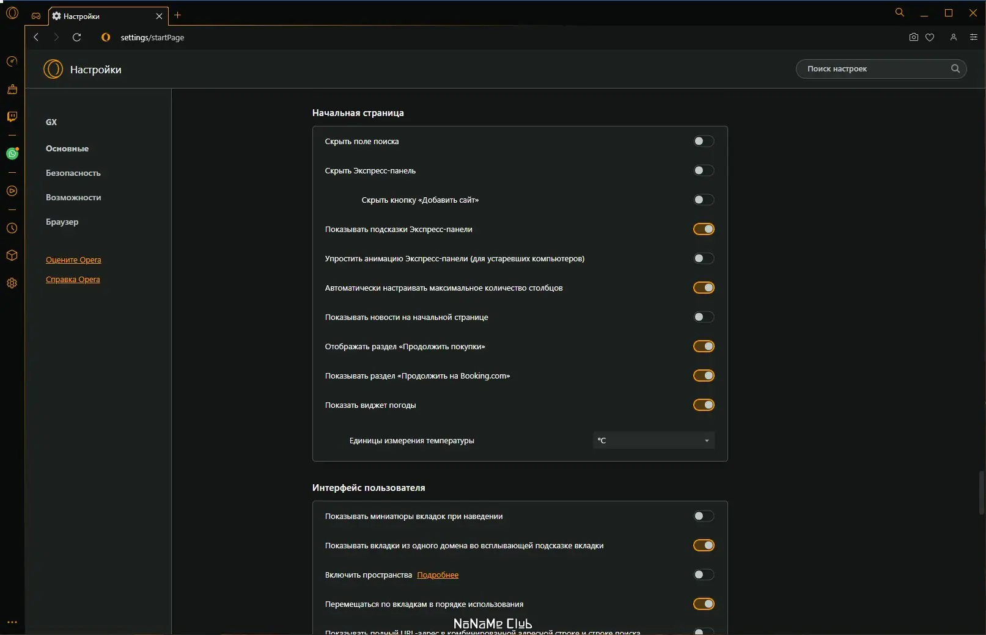Open Twitch panel in sidebar
This screenshot has width=986, height=635.
(12, 117)
